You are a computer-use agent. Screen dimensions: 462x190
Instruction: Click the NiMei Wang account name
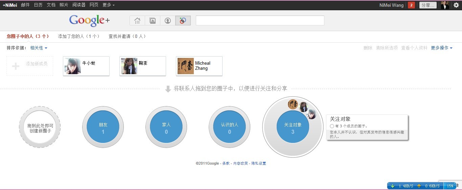tap(392, 5)
